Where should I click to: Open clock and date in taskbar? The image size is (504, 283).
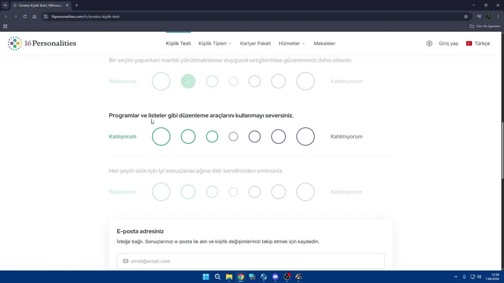click(x=493, y=277)
